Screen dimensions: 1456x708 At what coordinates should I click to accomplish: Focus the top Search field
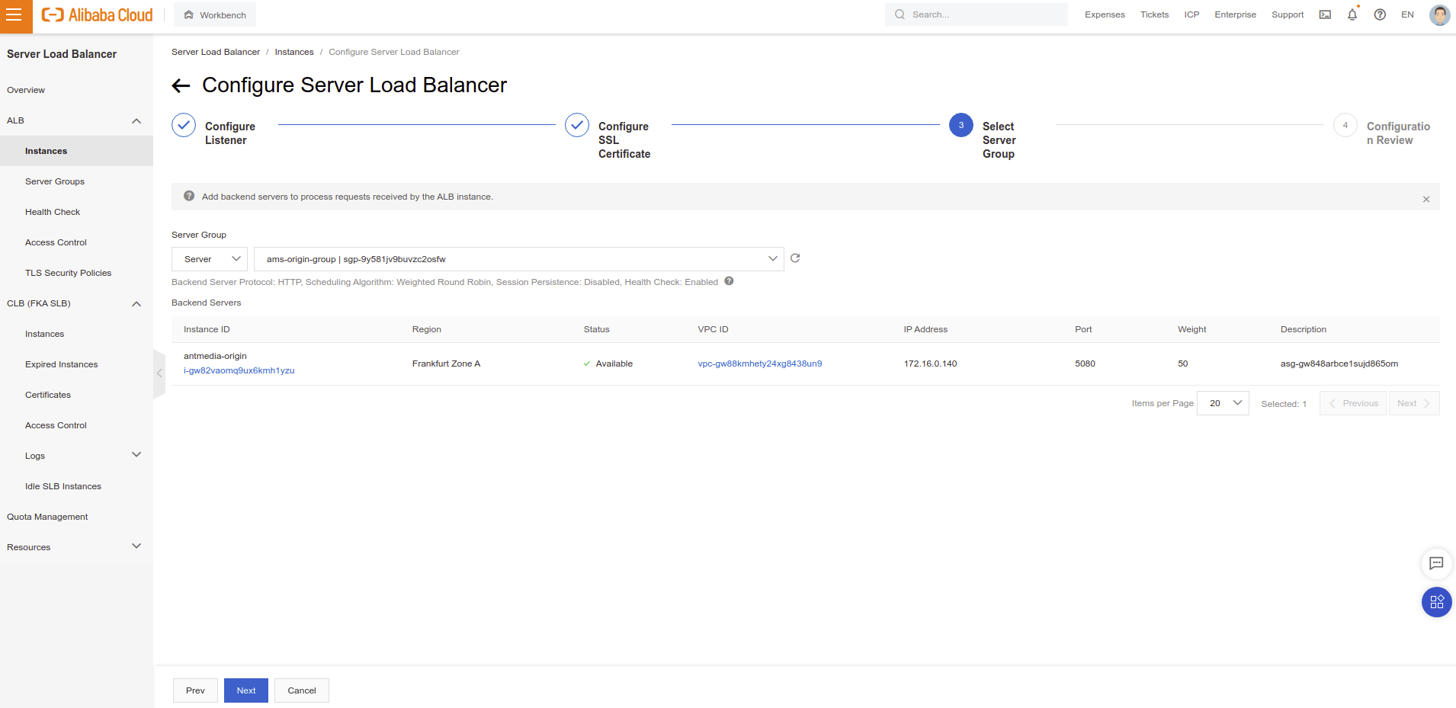click(x=976, y=14)
